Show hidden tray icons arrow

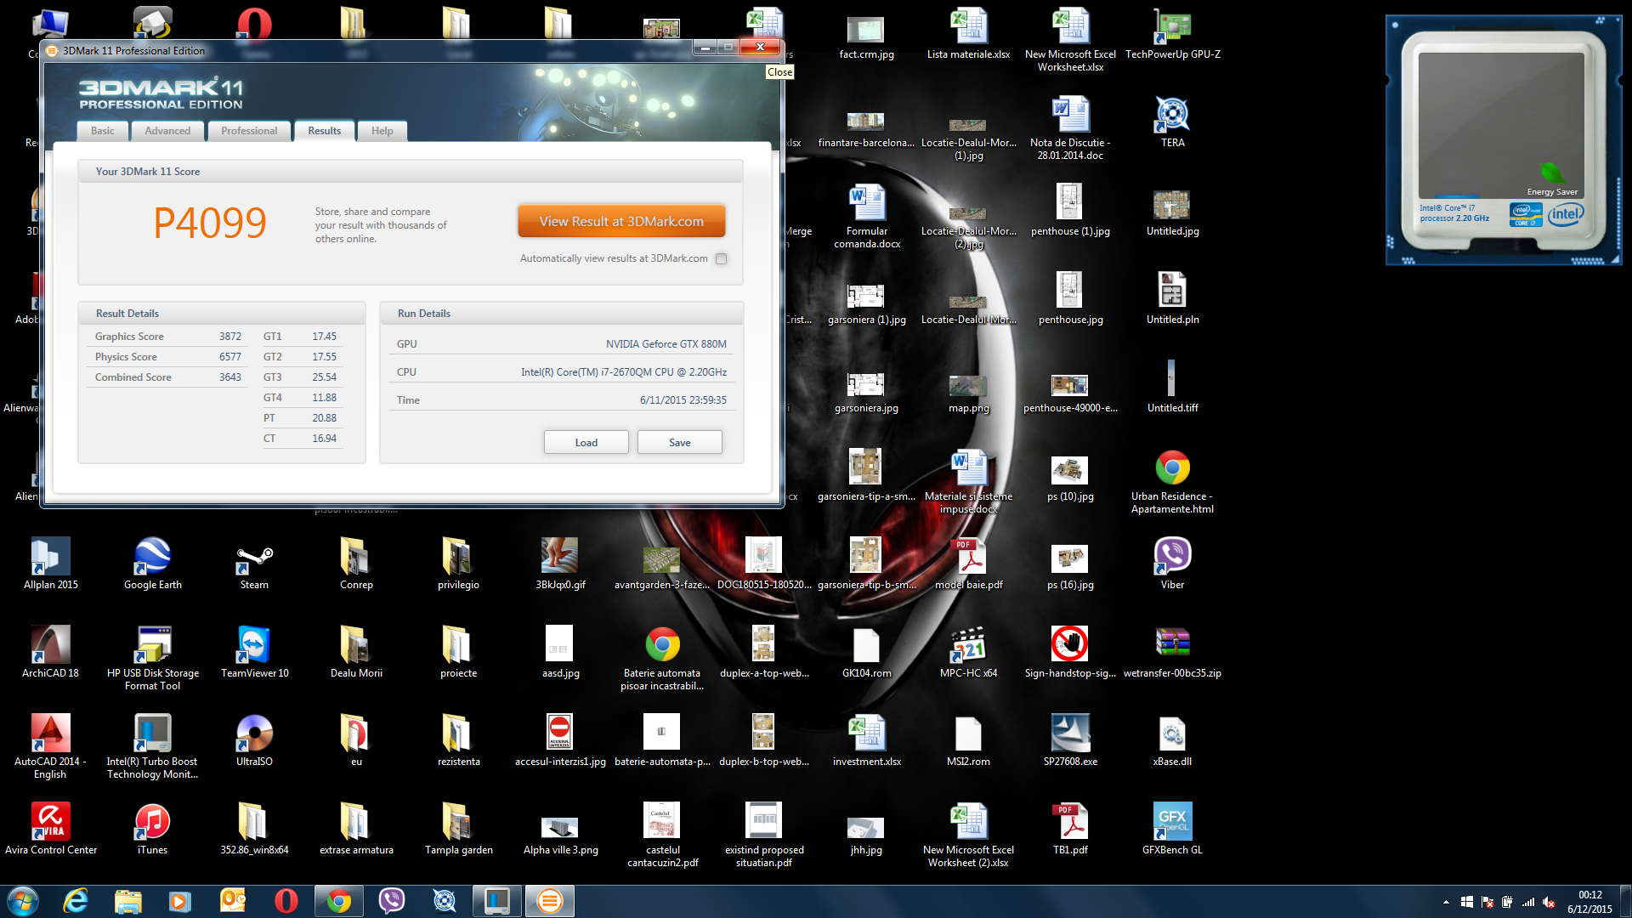coord(1446,902)
